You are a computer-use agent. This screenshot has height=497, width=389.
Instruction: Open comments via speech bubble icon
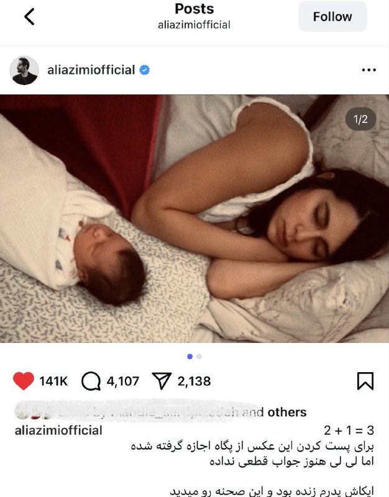point(91,381)
